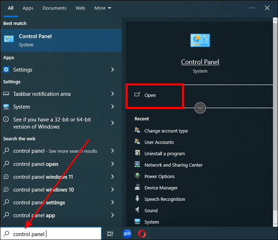The height and width of the screenshot is (240, 278).
Task: Open Network and Sharing Center
Action: [173, 165]
